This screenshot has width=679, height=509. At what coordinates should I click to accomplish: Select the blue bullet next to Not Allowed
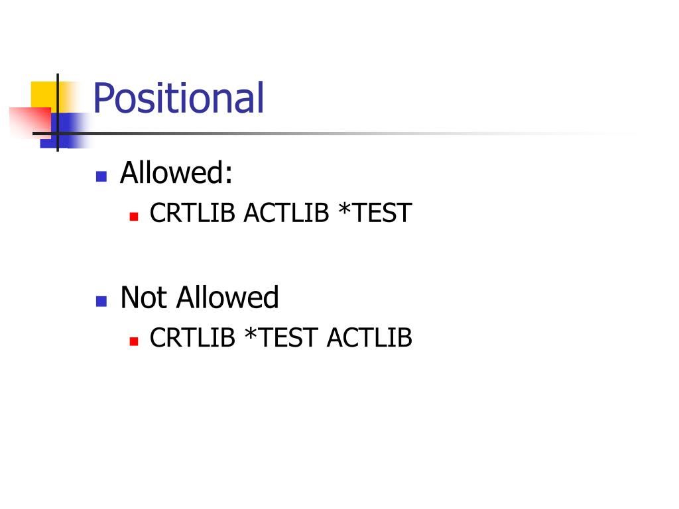101,302
